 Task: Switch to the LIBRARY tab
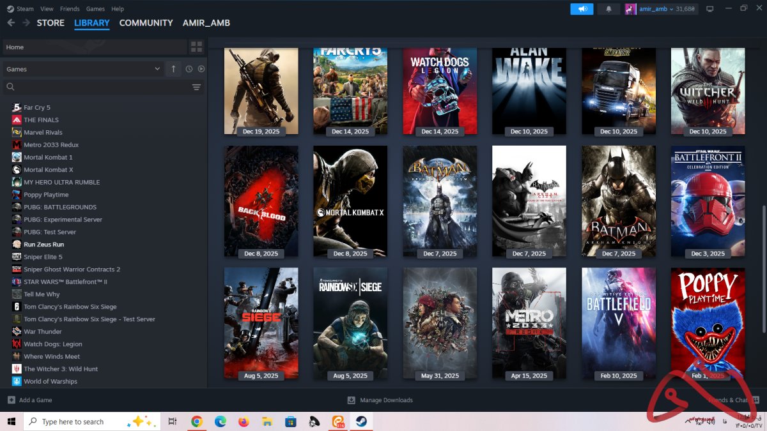92,22
